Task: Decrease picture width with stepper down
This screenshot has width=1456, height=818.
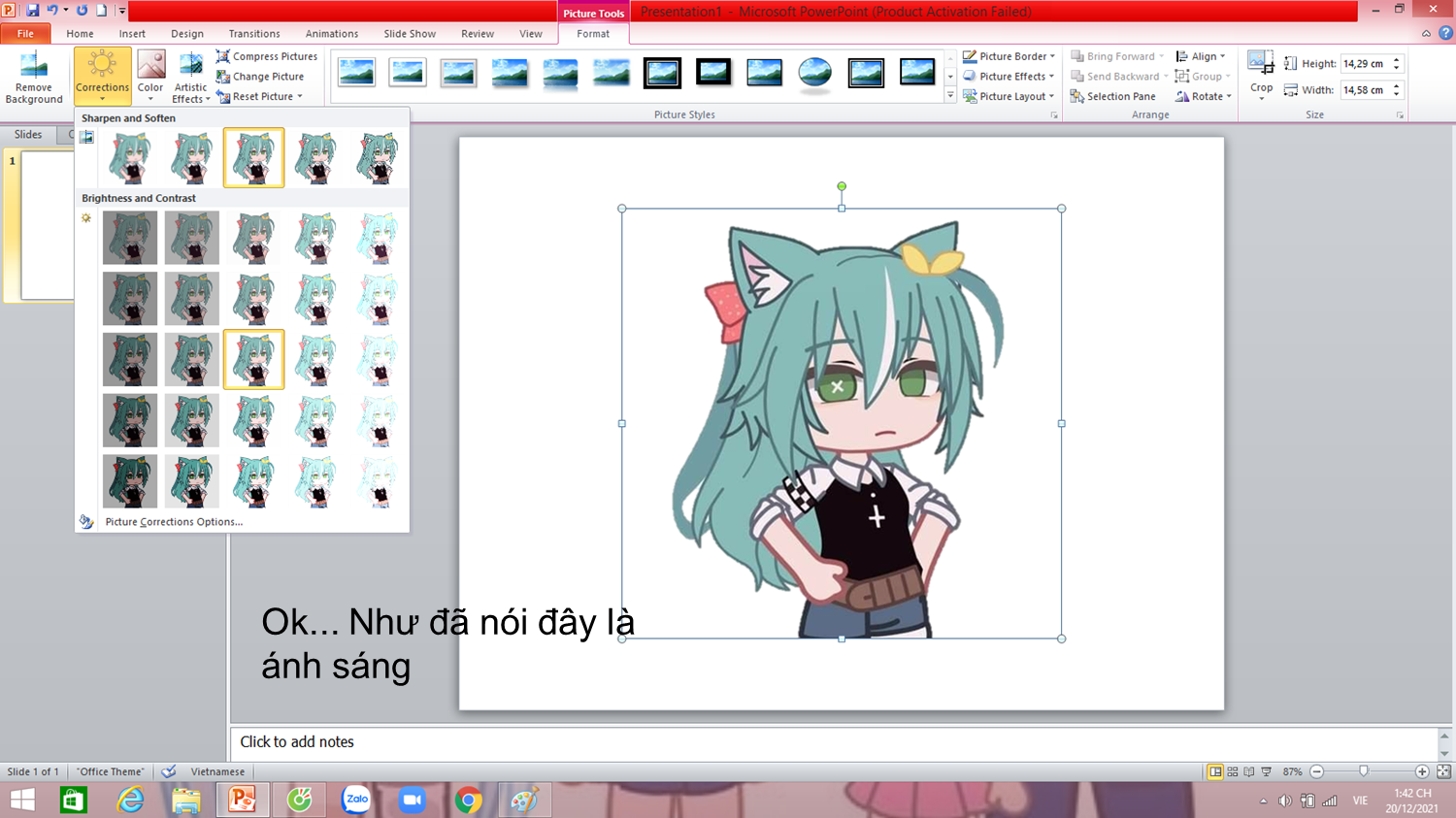Action: tap(1397, 94)
